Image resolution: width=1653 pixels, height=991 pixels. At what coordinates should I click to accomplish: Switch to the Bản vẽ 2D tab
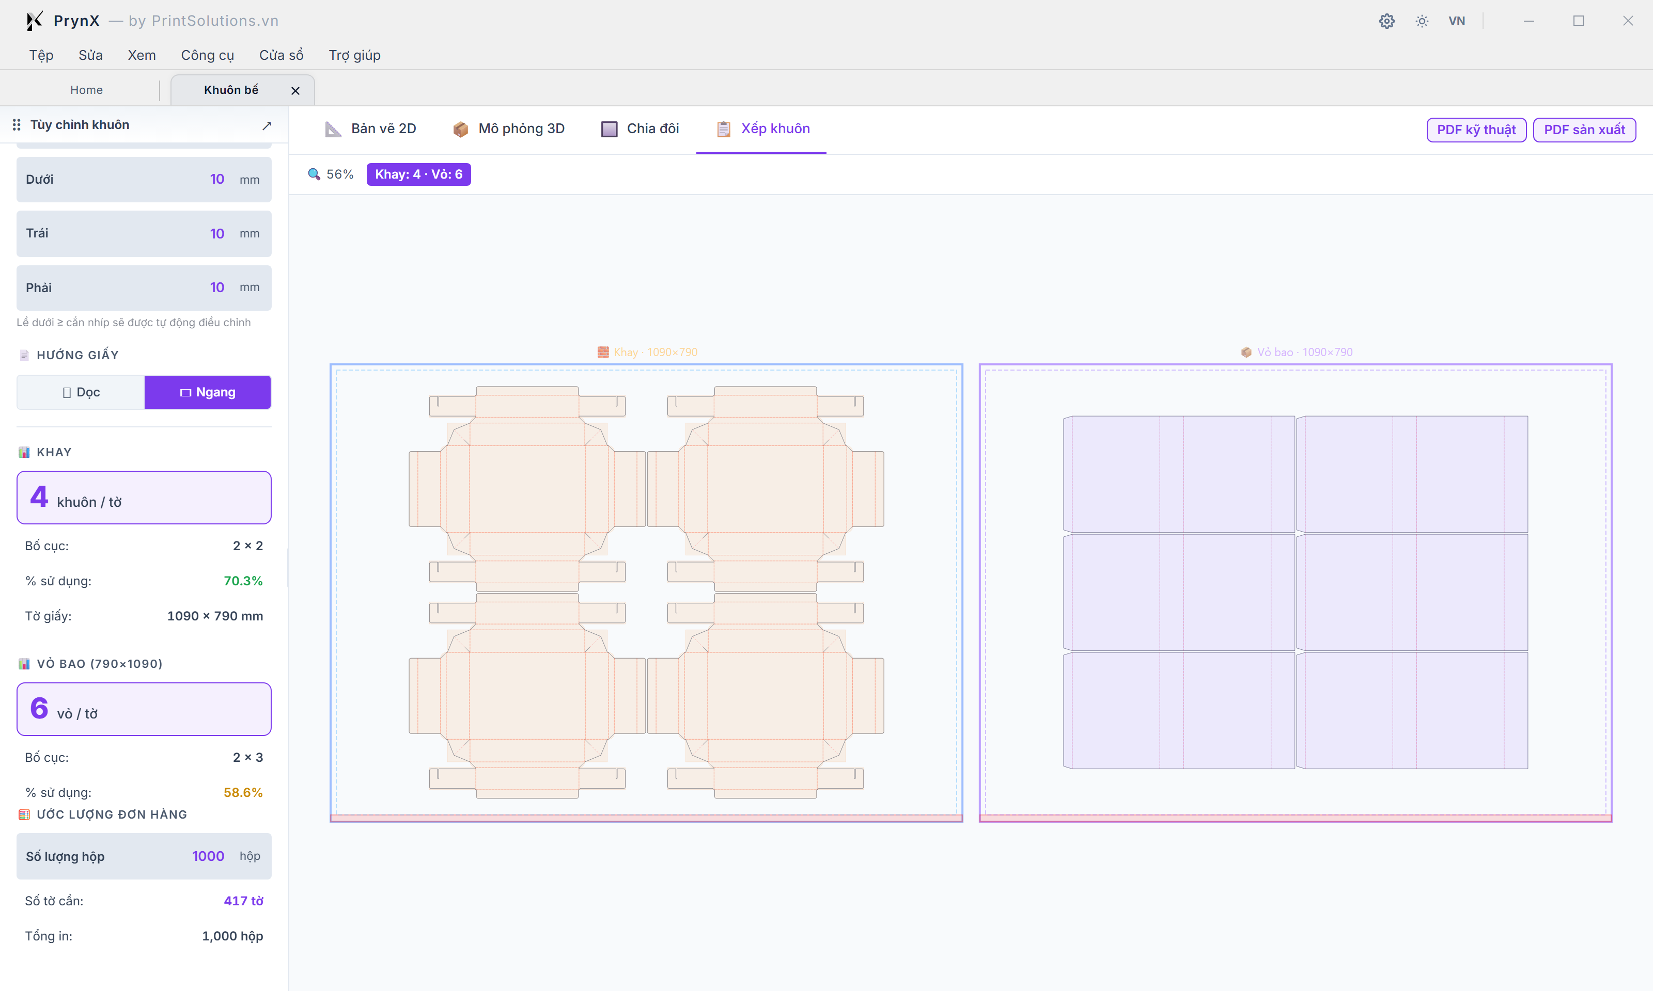[371, 129]
